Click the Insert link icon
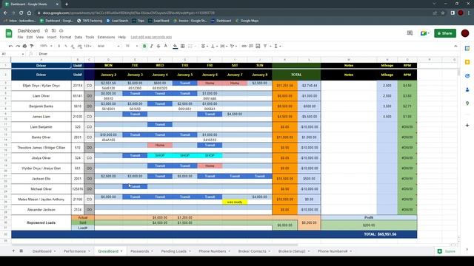The width and height of the screenshot is (474, 266). coord(244,46)
